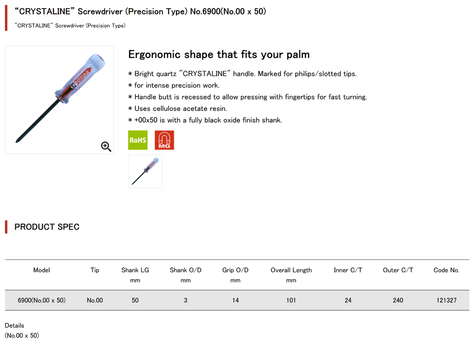475x344 pixels.
Task: Click the Inner C/T column header
Action: [x=348, y=270]
